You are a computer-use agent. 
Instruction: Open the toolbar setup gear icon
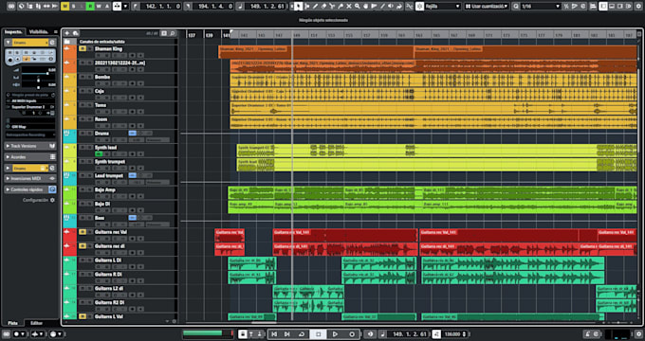tap(638, 7)
